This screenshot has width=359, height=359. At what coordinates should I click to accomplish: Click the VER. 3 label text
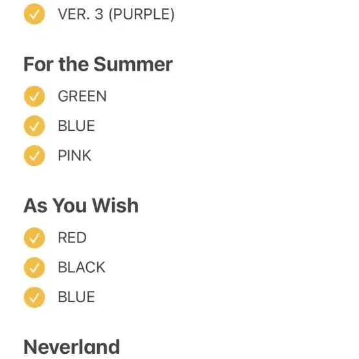(80, 14)
